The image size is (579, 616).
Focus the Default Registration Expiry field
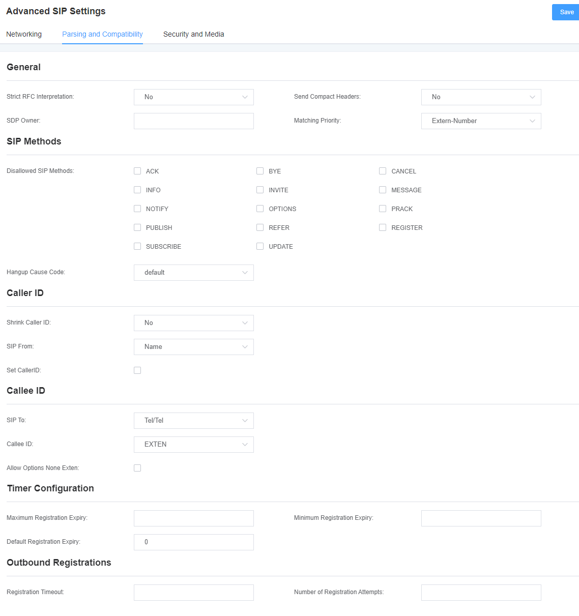coord(194,542)
